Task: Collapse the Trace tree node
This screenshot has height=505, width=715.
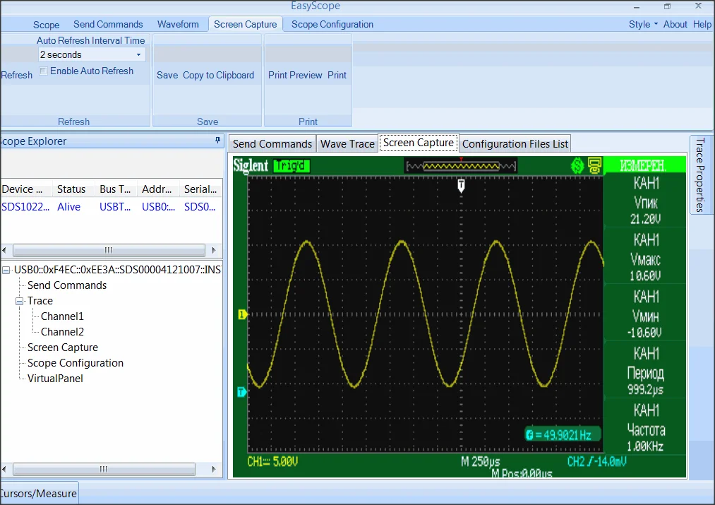Action: pyautogui.click(x=20, y=301)
